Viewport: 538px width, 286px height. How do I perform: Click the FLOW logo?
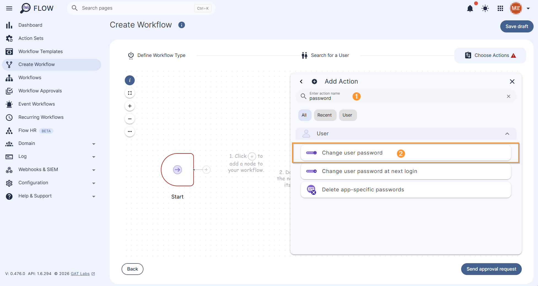[x=37, y=8]
